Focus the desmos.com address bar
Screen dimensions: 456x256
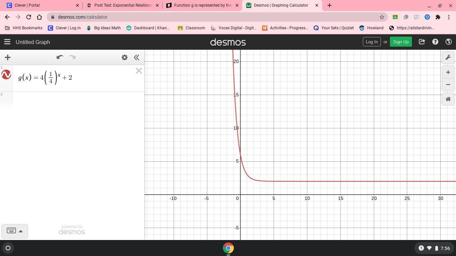point(217,17)
